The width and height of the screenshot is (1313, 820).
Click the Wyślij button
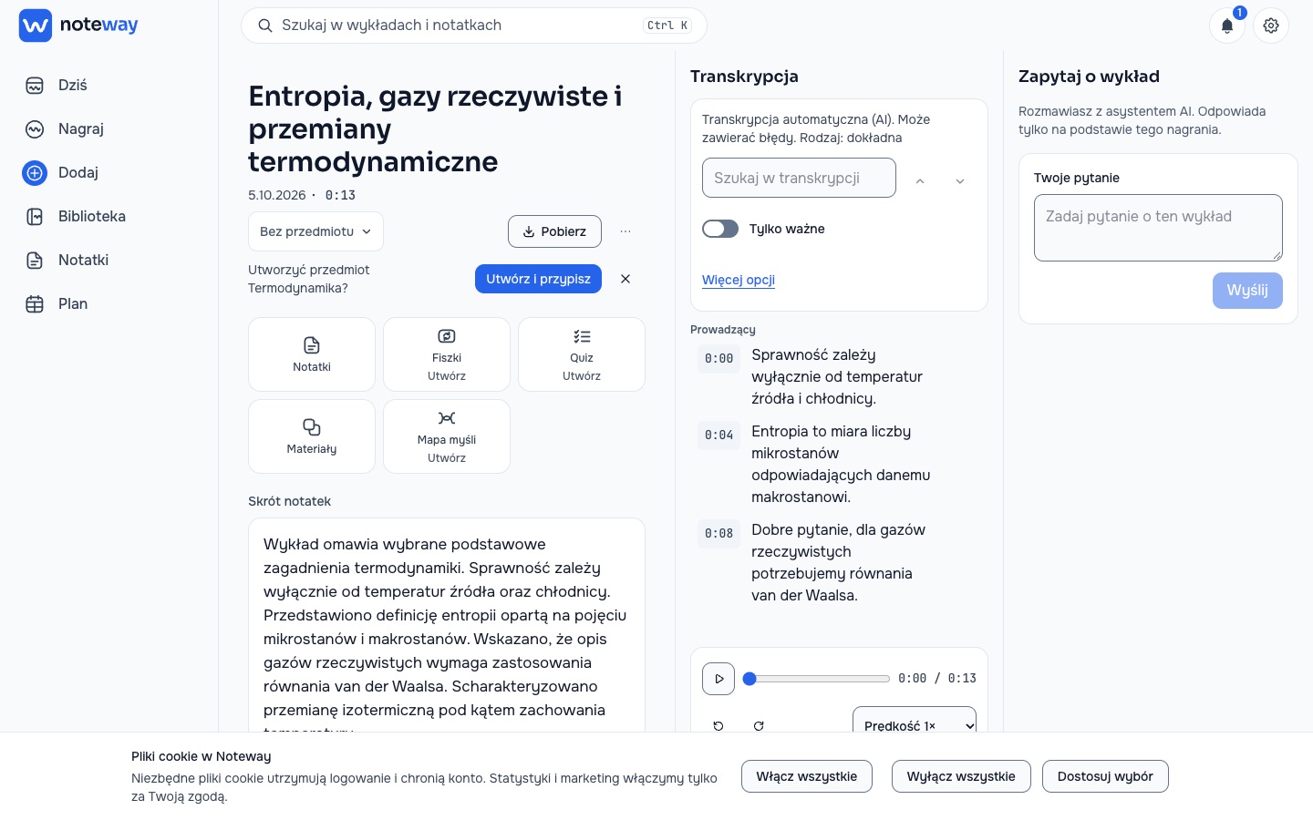[x=1247, y=291]
